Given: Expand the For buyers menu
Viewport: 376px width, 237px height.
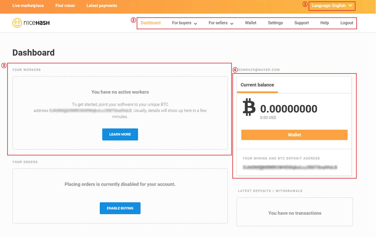Looking at the screenshot, I should [x=184, y=23].
